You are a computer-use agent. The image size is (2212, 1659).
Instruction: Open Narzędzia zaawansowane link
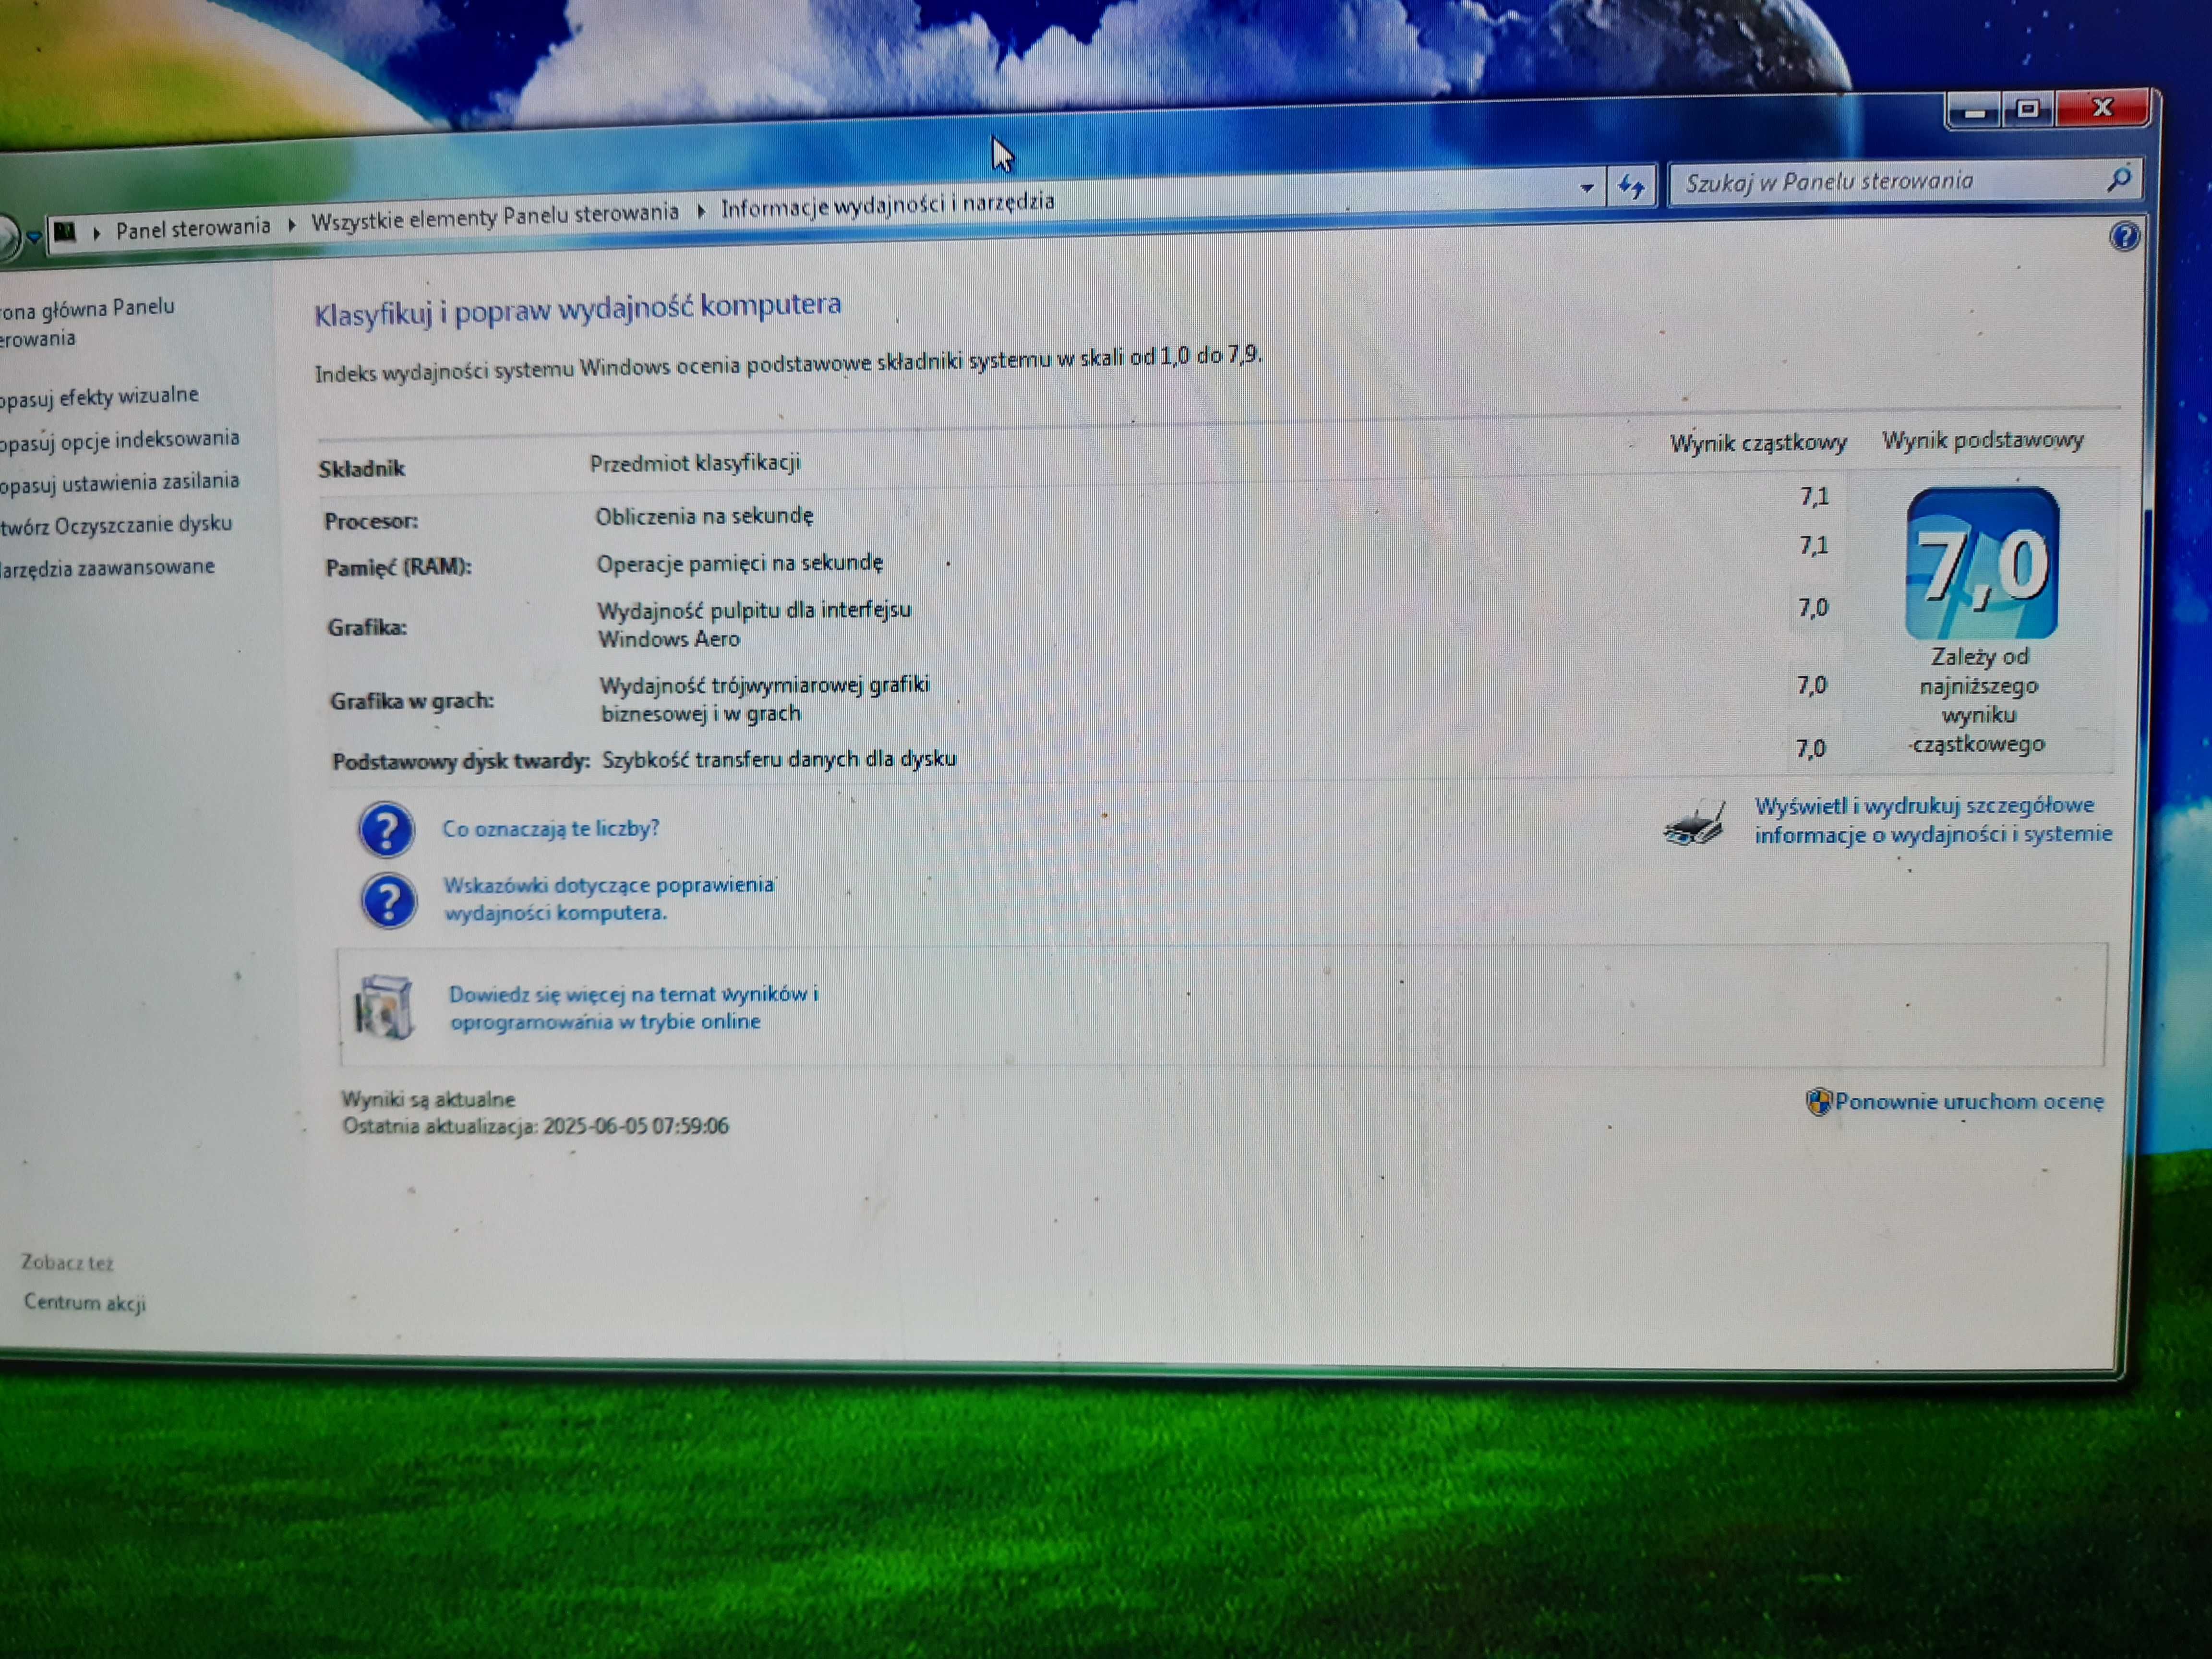tap(107, 568)
